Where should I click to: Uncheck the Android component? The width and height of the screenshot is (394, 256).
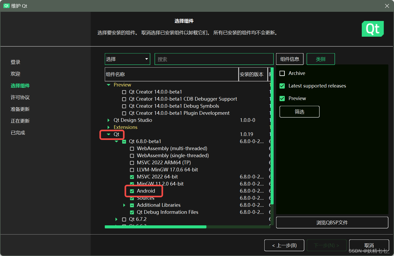pos(132,191)
